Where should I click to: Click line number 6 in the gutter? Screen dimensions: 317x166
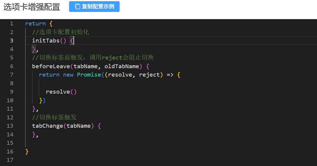click(12, 66)
